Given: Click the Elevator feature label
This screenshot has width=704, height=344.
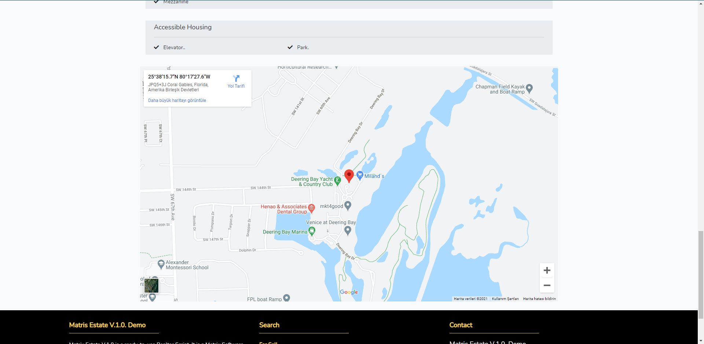Looking at the screenshot, I should (174, 47).
